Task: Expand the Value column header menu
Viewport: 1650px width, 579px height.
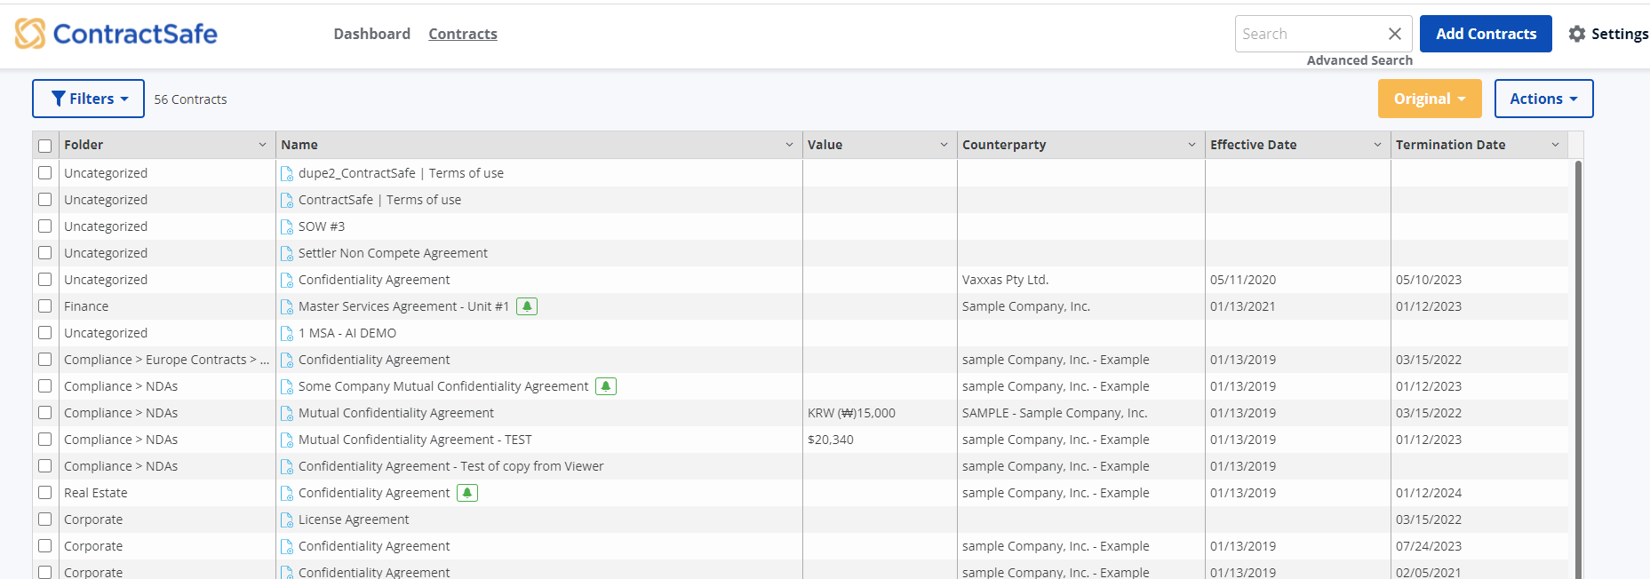Action: 944,145
